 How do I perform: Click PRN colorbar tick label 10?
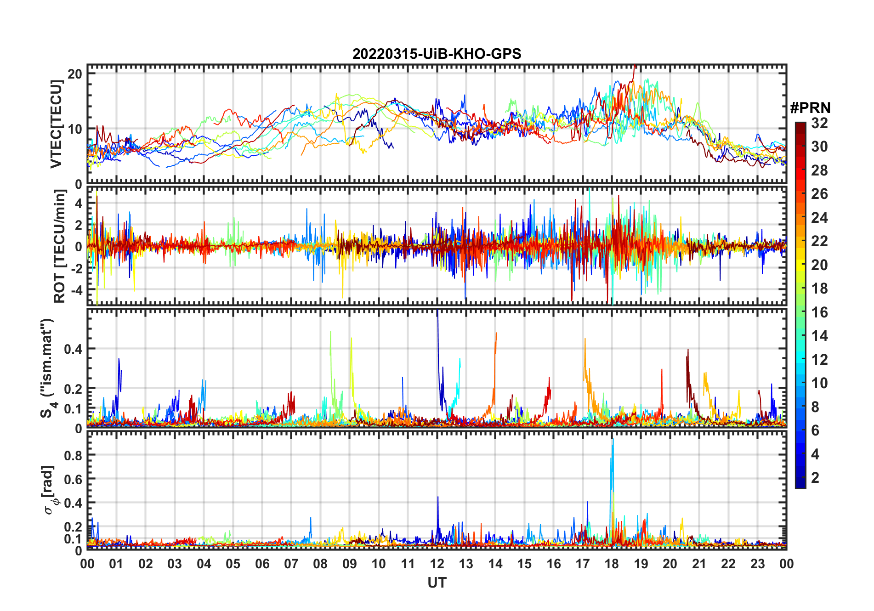819,383
